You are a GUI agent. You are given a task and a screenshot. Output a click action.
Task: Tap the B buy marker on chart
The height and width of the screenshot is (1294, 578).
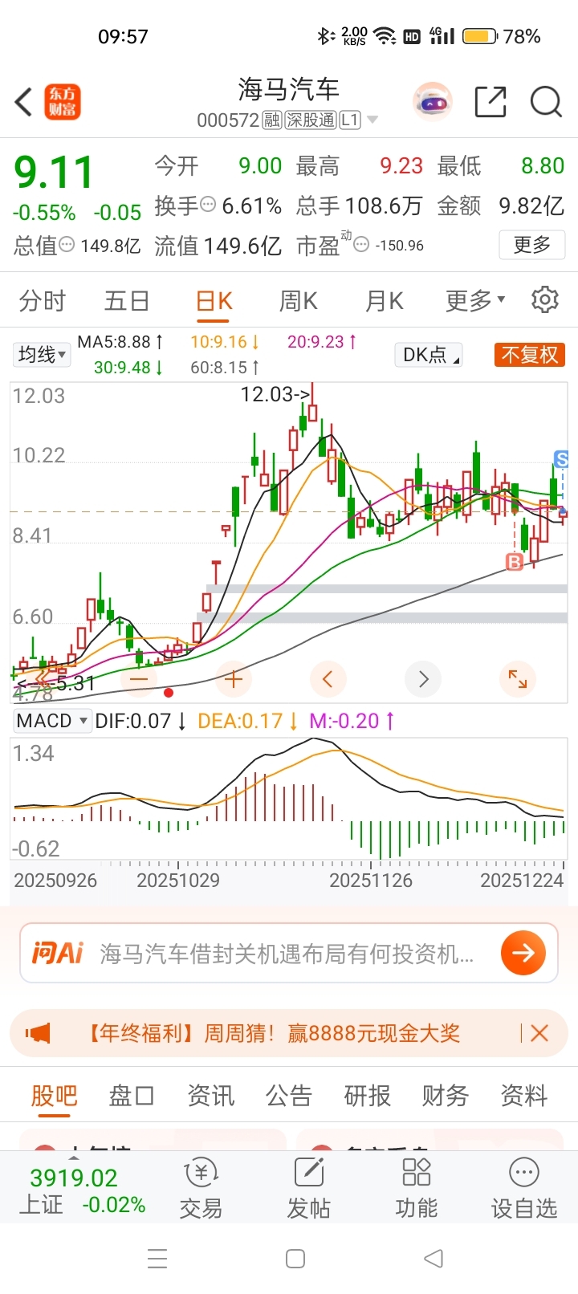pos(515,562)
